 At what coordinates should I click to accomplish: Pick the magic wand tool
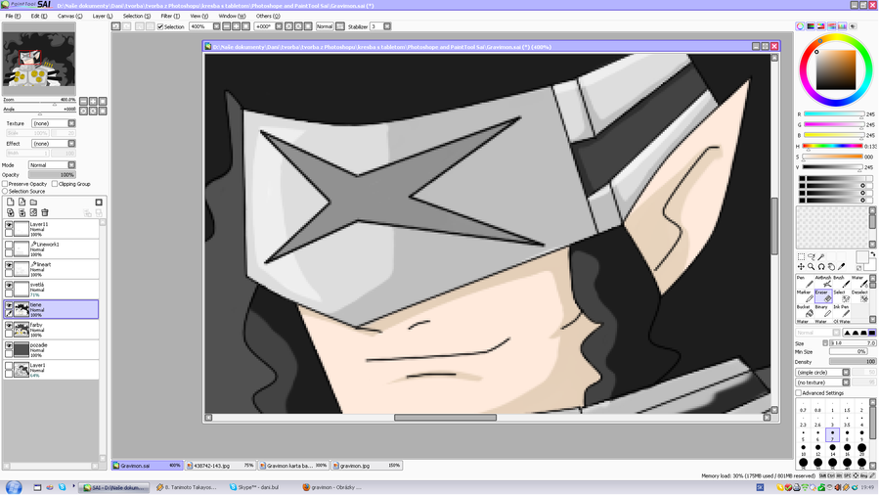(821, 256)
